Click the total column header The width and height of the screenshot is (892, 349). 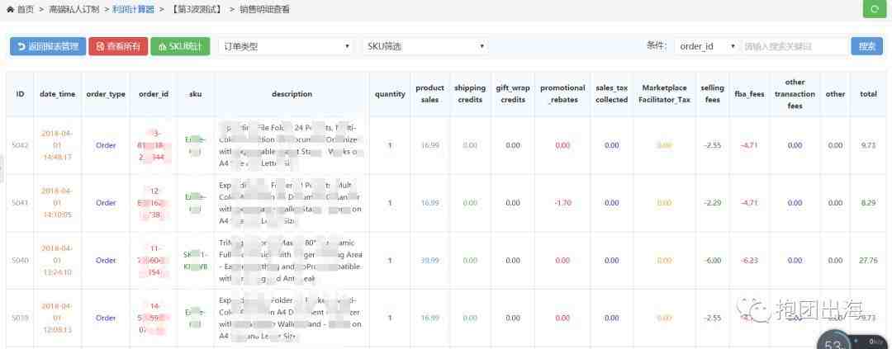pos(868,94)
